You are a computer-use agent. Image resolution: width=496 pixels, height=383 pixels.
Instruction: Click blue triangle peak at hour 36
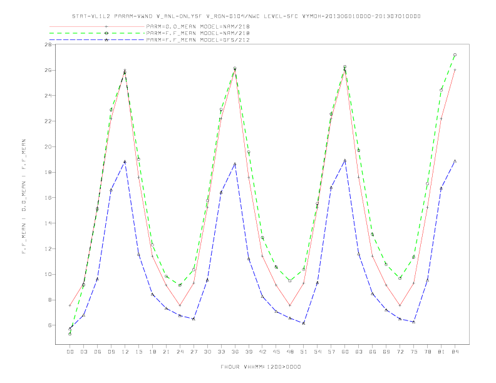tap(235, 164)
